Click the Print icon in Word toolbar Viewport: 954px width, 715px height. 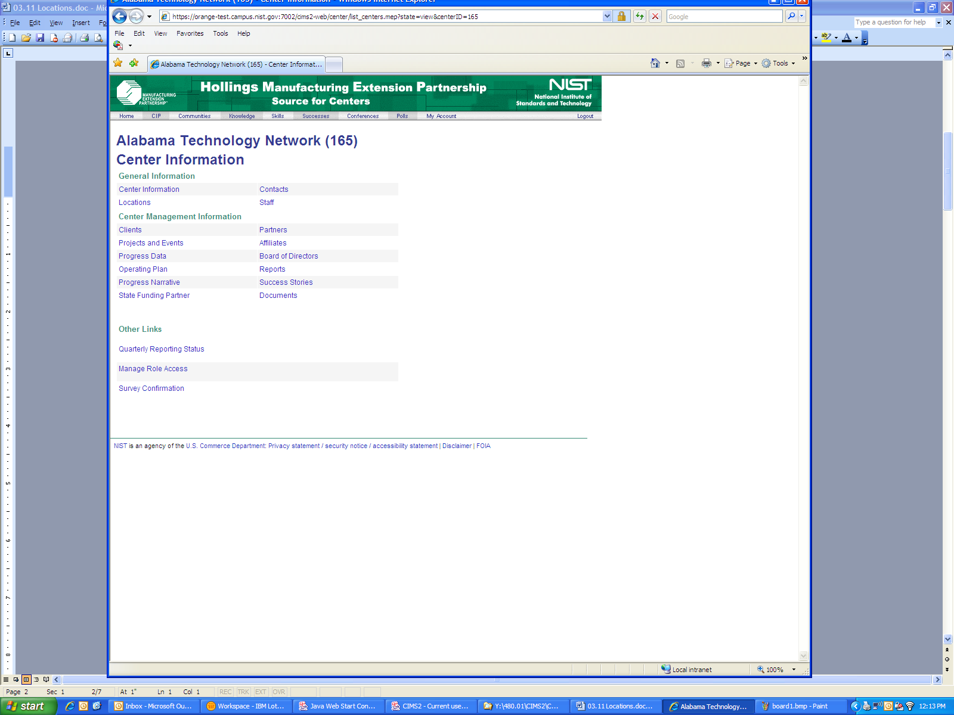[x=84, y=38]
